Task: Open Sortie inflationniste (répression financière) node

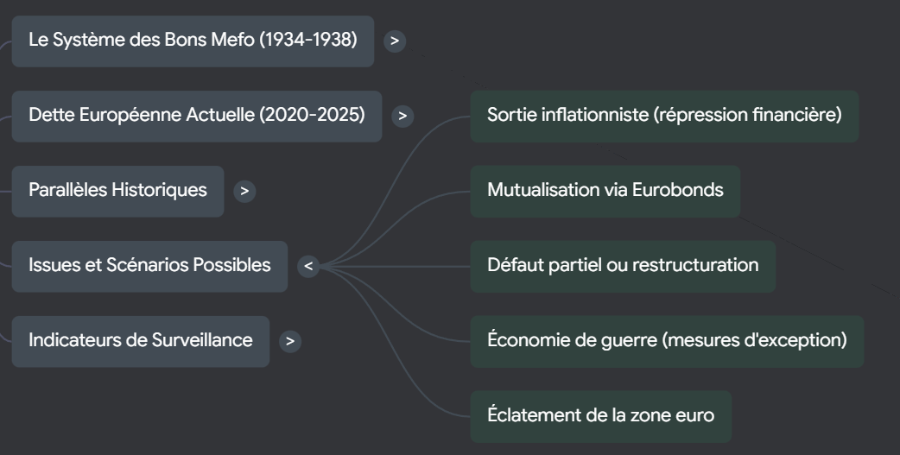Action: (664, 116)
